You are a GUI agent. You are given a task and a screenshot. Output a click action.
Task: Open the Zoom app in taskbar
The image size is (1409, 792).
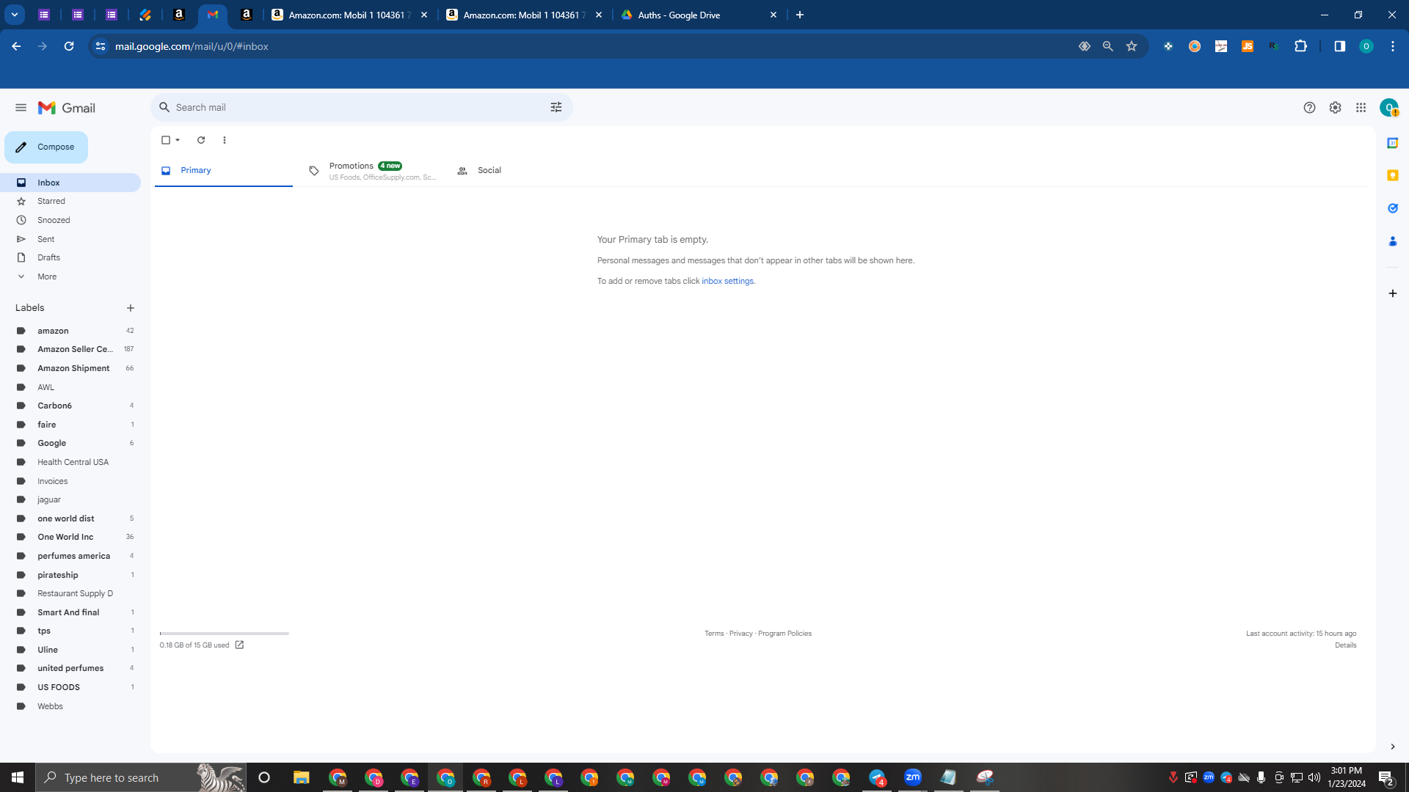coord(912,777)
